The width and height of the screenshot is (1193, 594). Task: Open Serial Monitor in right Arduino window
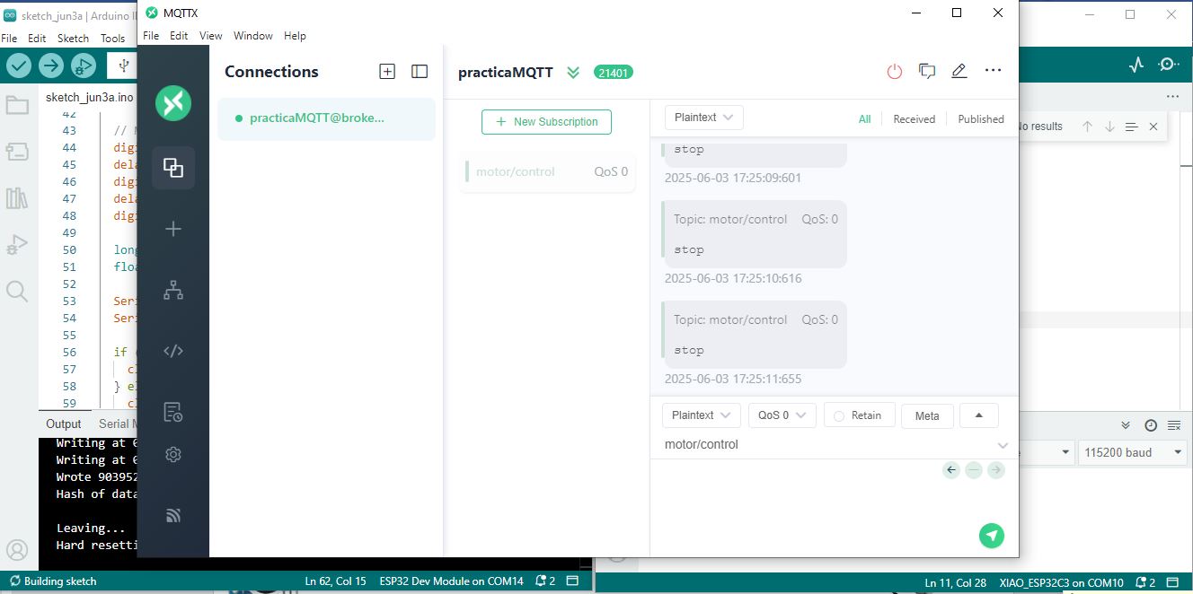tap(1169, 65)
